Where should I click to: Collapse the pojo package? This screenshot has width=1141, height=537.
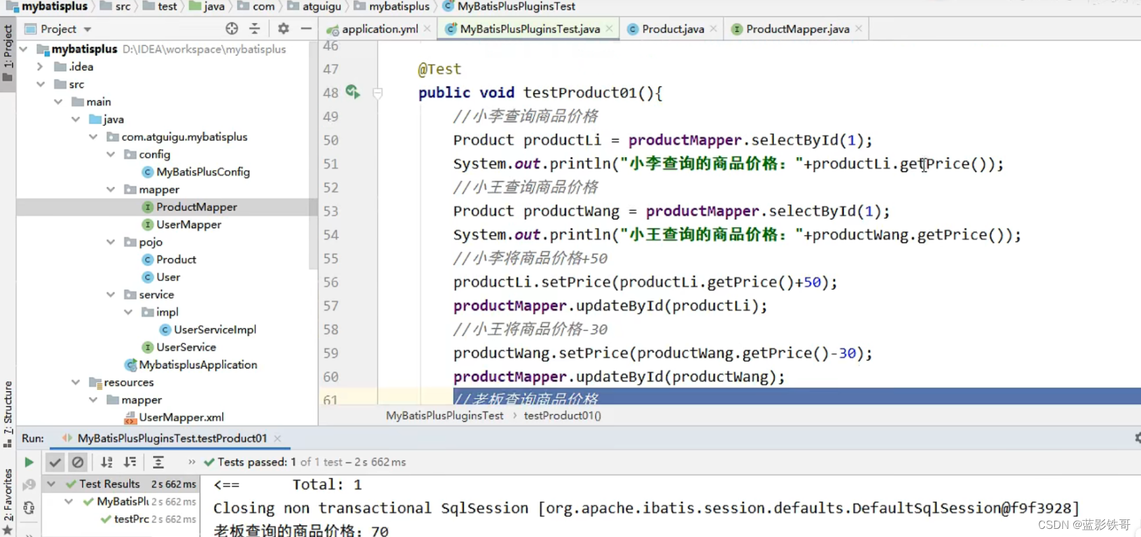110,242
